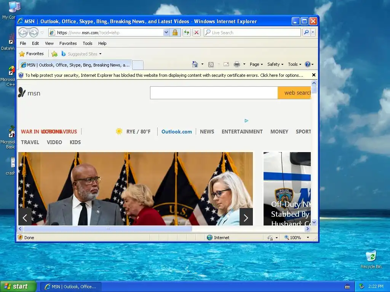Open the NEWS navigation link
The width and height of the screenshot is (390, 292).
[207, 132]
